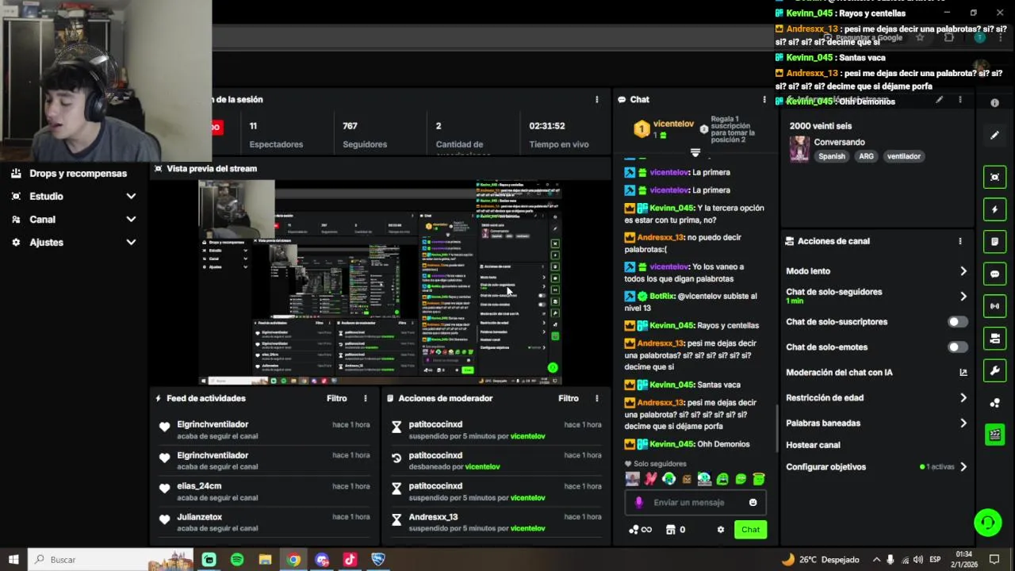Viewport: 1015px width, 571px height.
Task: Toggle Chat de solo-emotes switch
Action: click(957, 347)
